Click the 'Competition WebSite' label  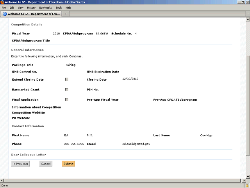(29, 112)
